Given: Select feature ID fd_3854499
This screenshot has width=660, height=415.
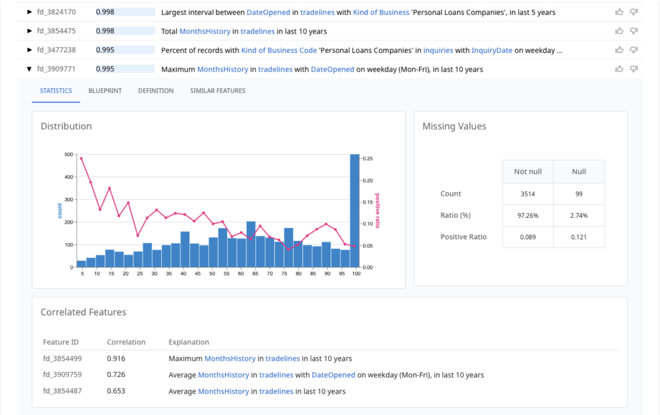Looking at the screenshot, I should point(63,358).
